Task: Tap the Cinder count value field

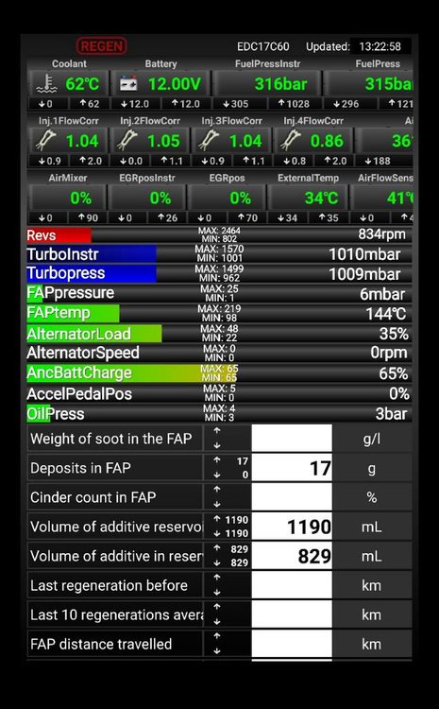Action: [x=292, y=497]
